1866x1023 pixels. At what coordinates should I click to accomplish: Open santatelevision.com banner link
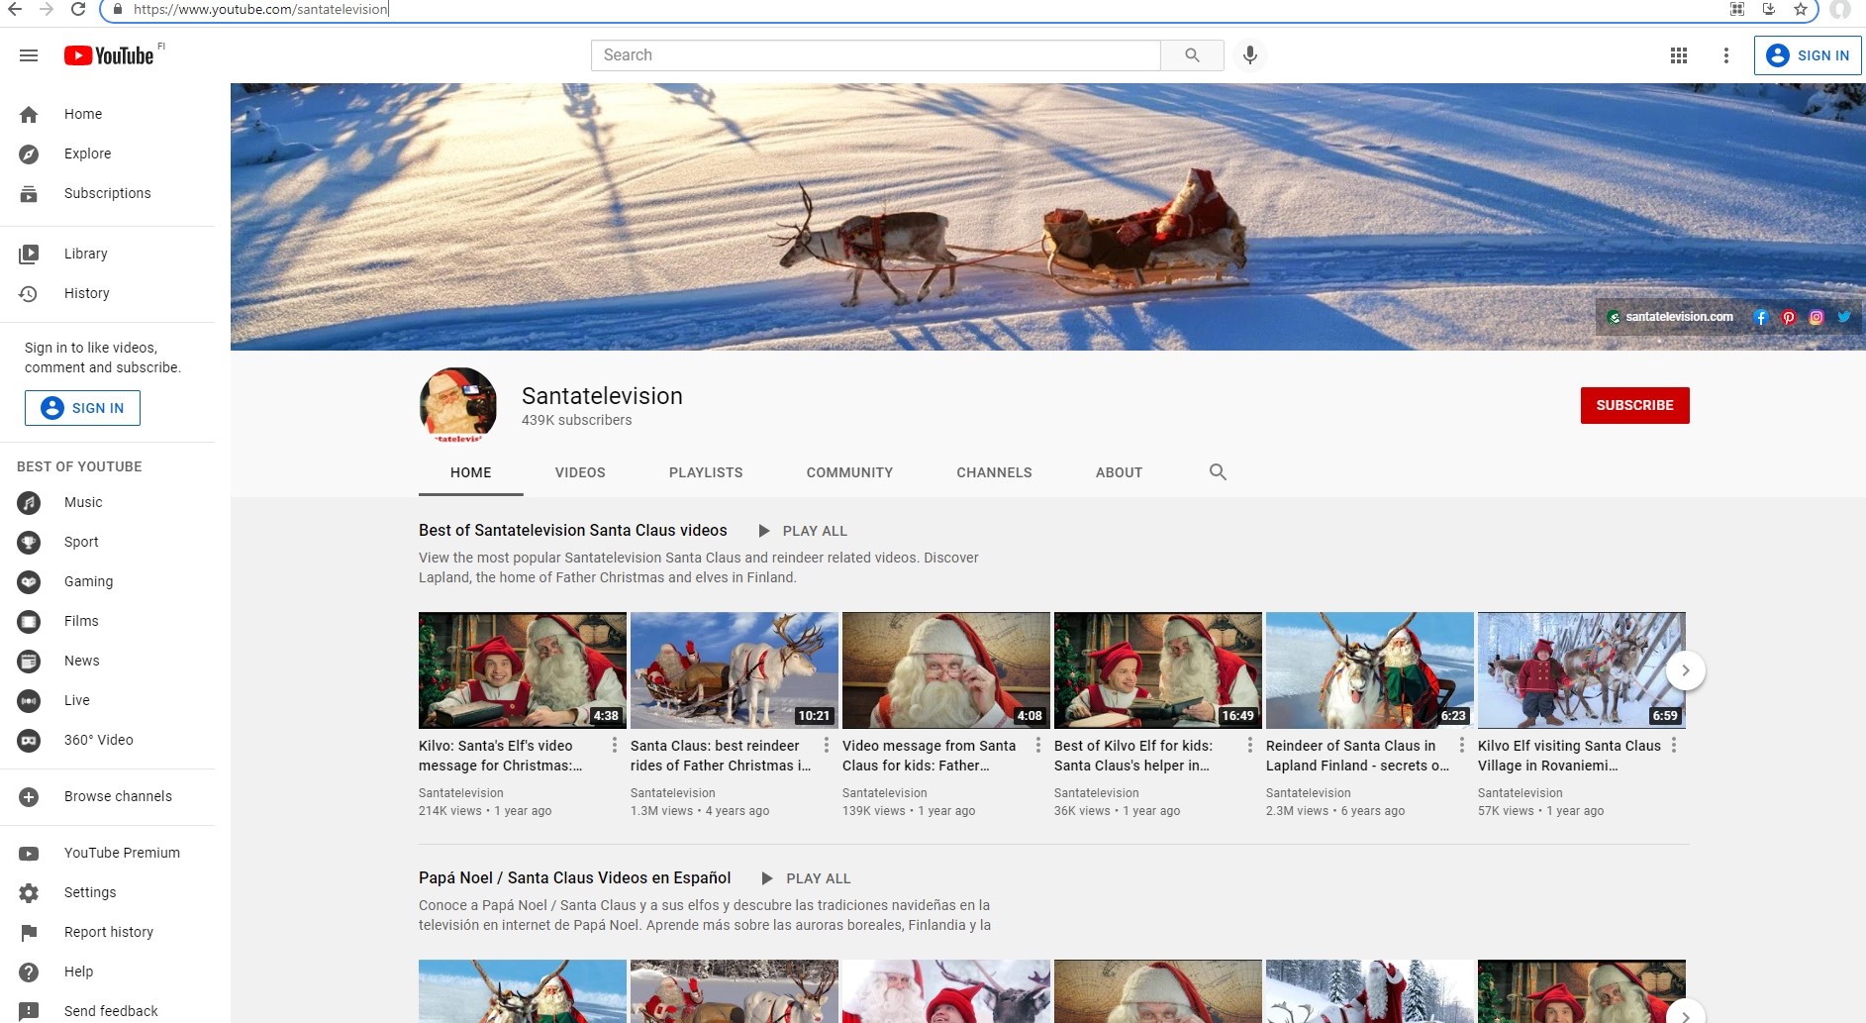click(1670, 317)
